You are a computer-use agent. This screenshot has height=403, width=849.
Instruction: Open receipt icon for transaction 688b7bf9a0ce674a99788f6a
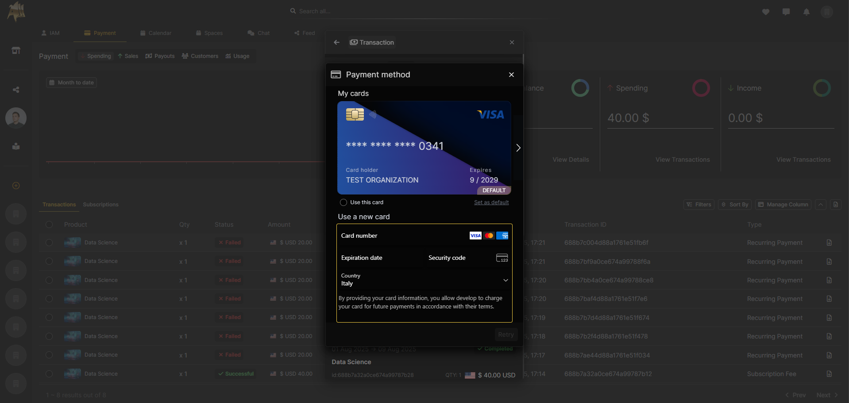tap(829, 262)
